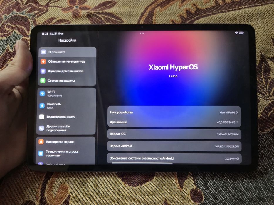Open Wi-Fi settings labeled 4G-UFI-3495
The image size is (274, 205).
67,94
